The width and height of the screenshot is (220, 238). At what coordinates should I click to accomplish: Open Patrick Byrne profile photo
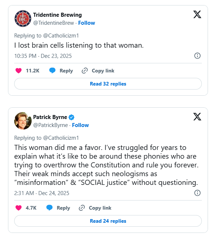click(23, 121)
